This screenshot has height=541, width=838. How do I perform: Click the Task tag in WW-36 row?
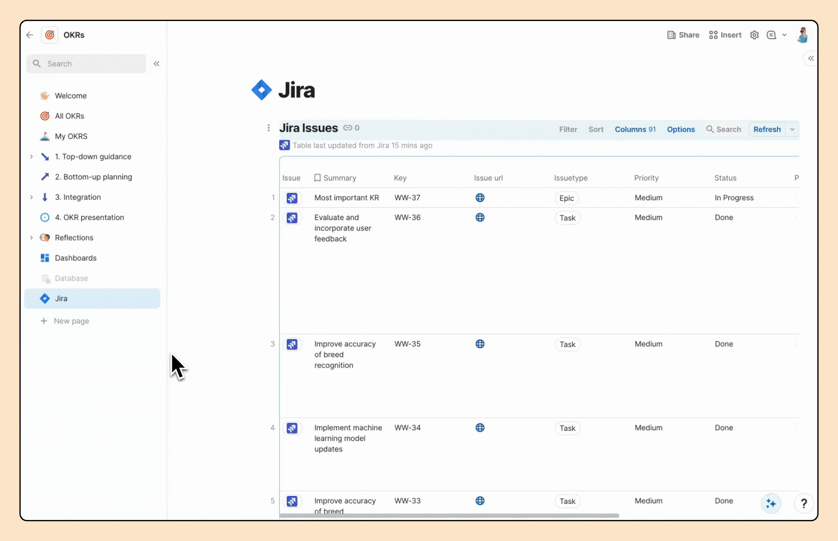point(567,218)
